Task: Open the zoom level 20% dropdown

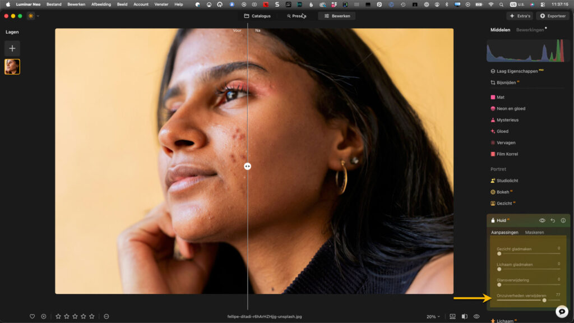Action: pos(433,317)
